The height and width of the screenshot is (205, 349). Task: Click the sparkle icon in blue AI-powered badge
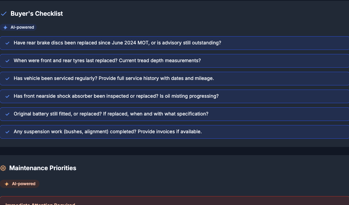(4, 27)
